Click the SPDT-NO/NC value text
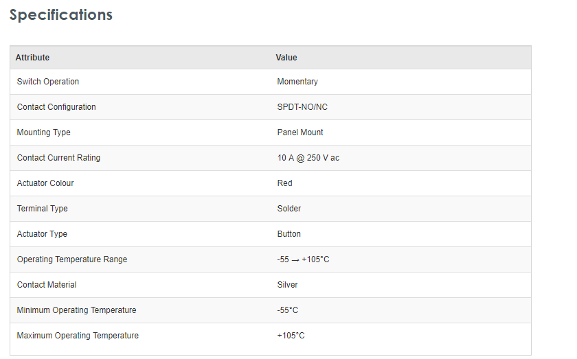The image size is (577, 359). pyautogui.click(x=302, y=107)
